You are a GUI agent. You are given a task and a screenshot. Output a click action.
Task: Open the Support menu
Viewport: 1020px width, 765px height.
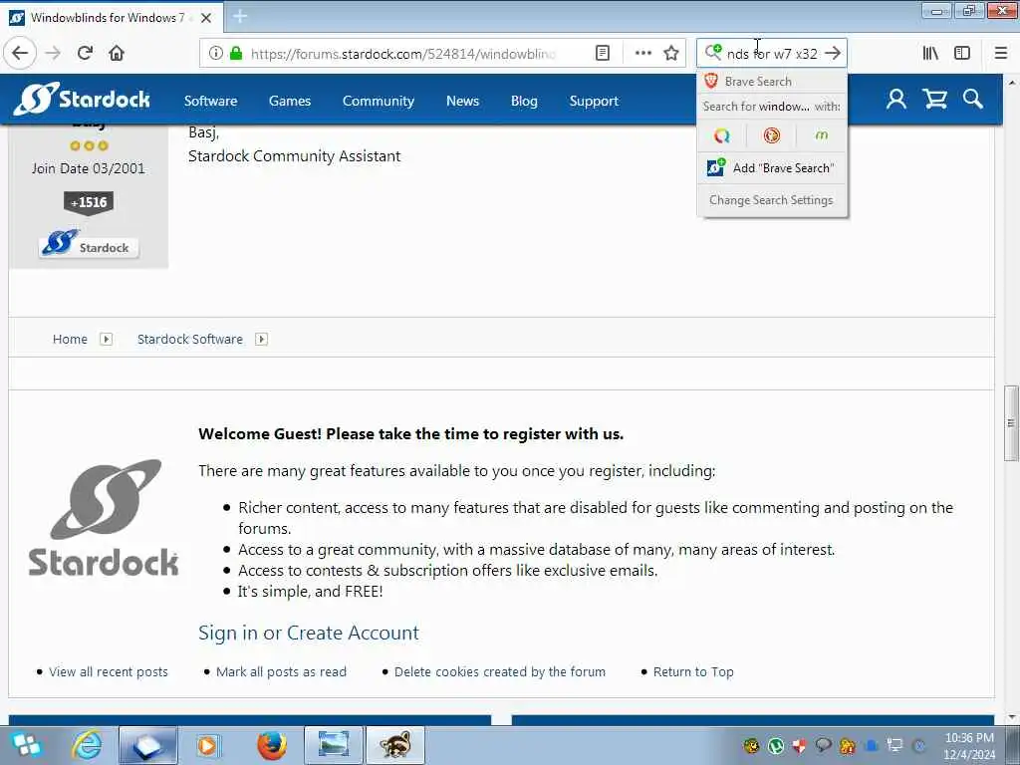[594, 101]
